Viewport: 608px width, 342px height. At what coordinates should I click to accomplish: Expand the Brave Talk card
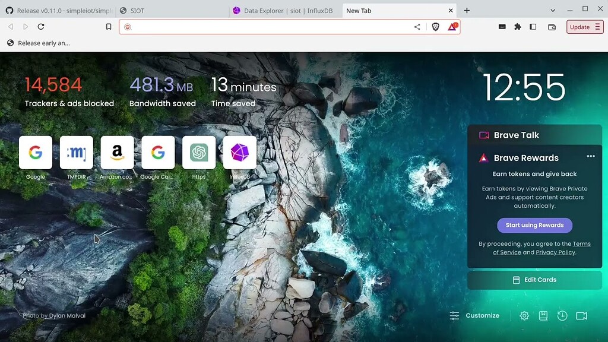tap(517, 135)
